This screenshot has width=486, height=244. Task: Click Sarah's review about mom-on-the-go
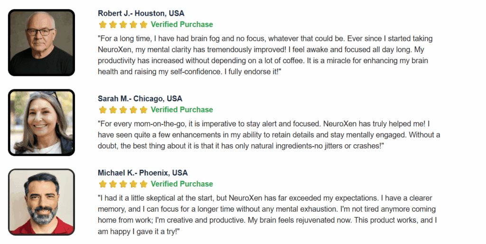click(269, 135)
